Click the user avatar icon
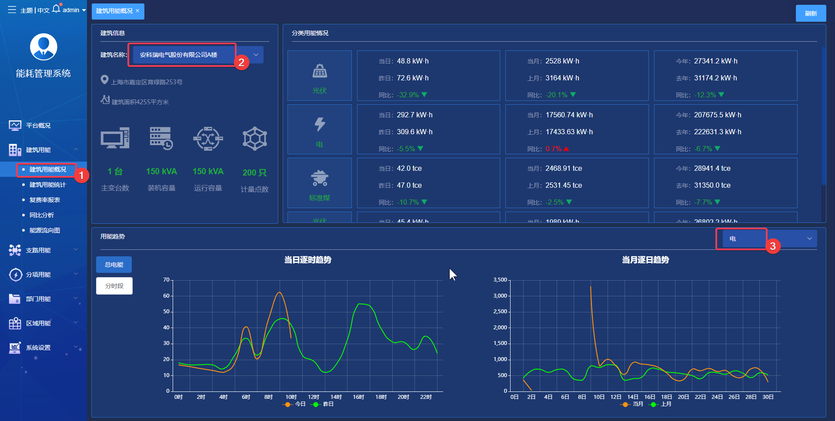835x421 pixels. tap(43, 47)
